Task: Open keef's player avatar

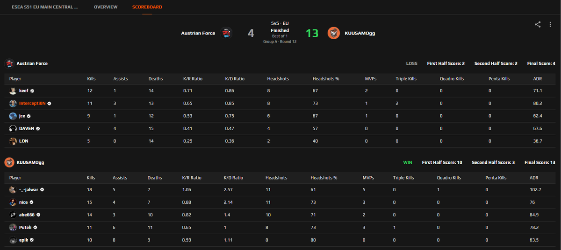Action: 13,91
